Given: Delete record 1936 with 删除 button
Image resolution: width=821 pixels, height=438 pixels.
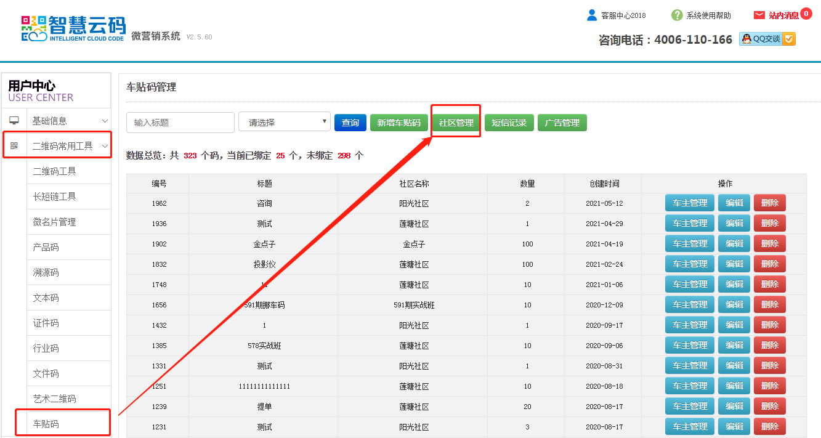Looking at the screenshot, I should 769,223.
